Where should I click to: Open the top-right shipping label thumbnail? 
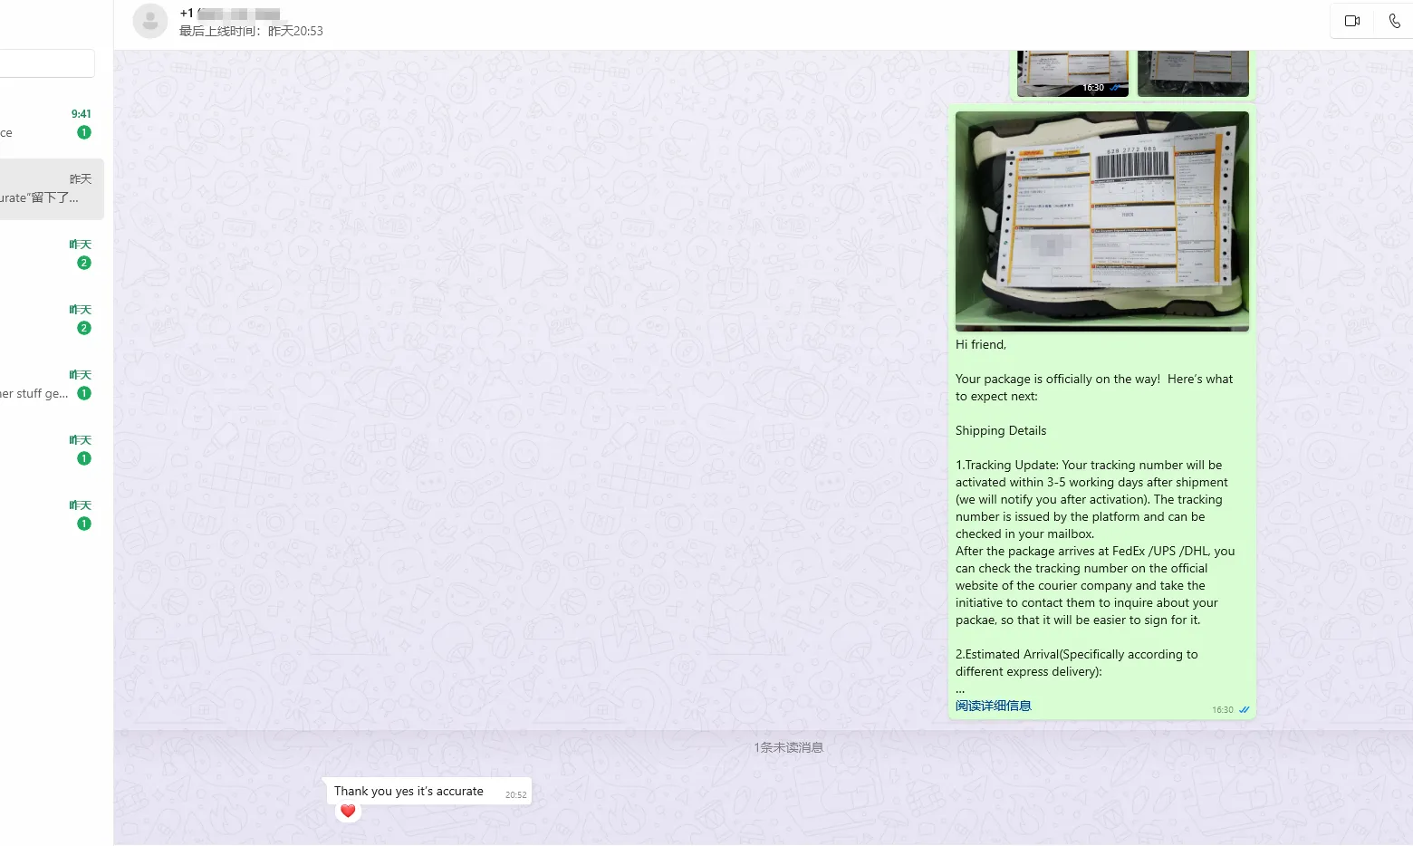[x=1193, y=72]
